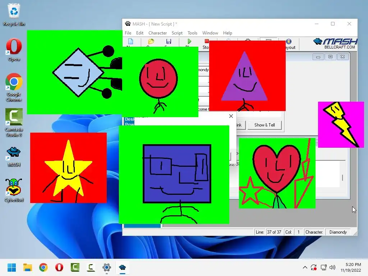Open the File menu
The height and width of the screenshot is (276, 368).
tap(128, 33)
